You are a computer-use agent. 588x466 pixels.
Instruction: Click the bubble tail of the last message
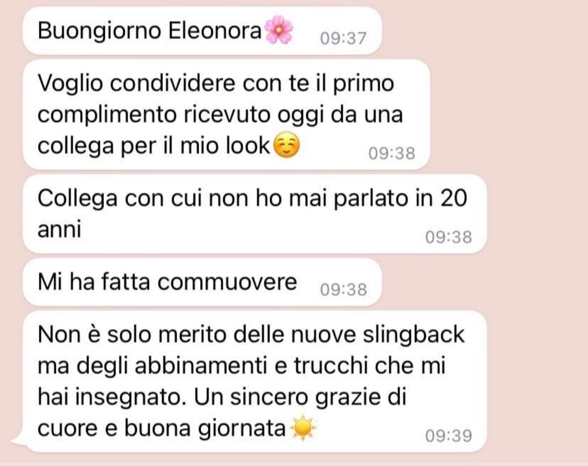[17, 440]
